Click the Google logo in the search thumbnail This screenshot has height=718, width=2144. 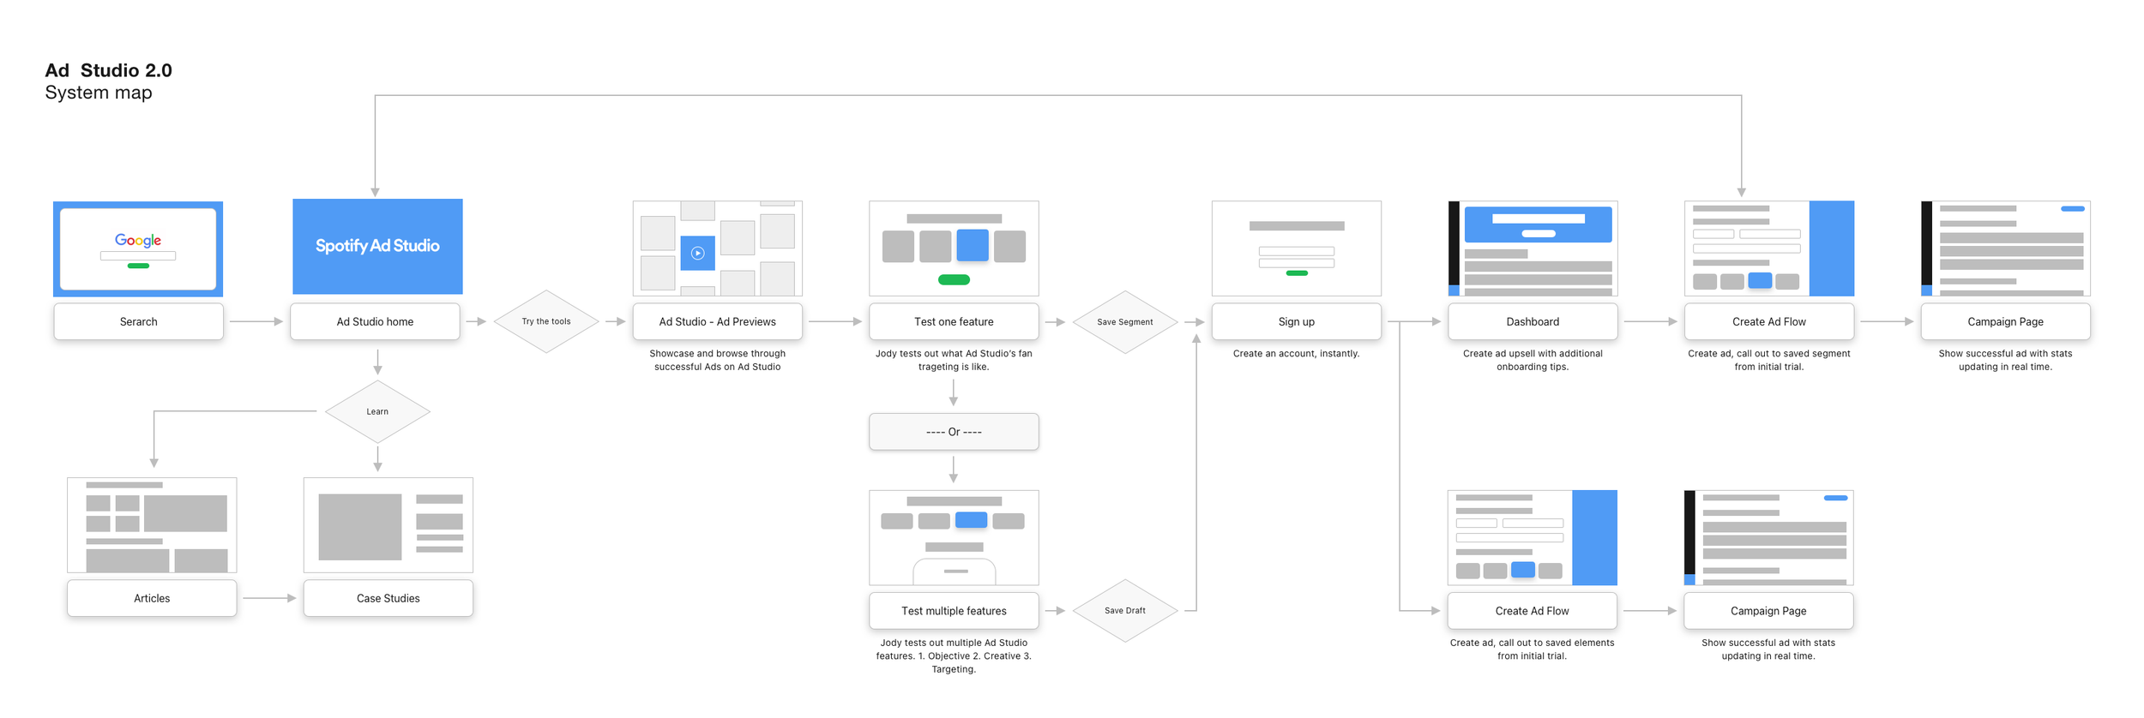(x=138, y=241)
